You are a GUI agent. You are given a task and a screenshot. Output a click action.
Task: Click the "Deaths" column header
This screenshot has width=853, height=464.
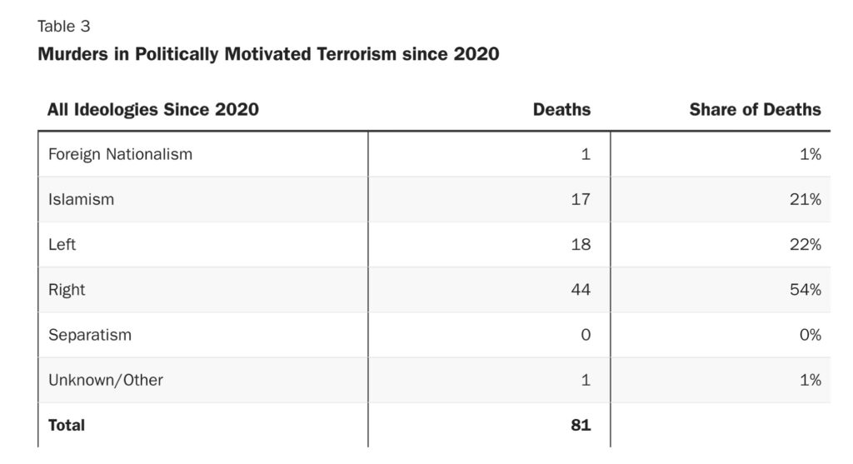coord(561,109)
